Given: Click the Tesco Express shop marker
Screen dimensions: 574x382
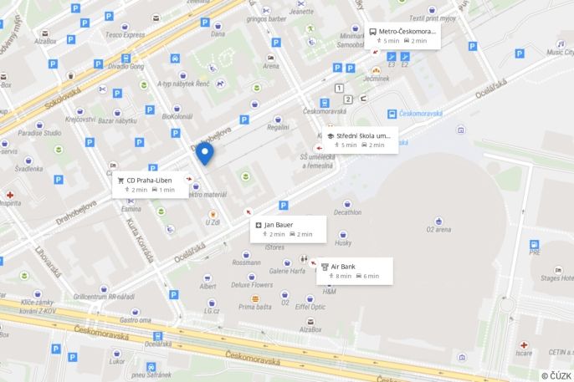Looking at the screenshot, I should [125, 27].
